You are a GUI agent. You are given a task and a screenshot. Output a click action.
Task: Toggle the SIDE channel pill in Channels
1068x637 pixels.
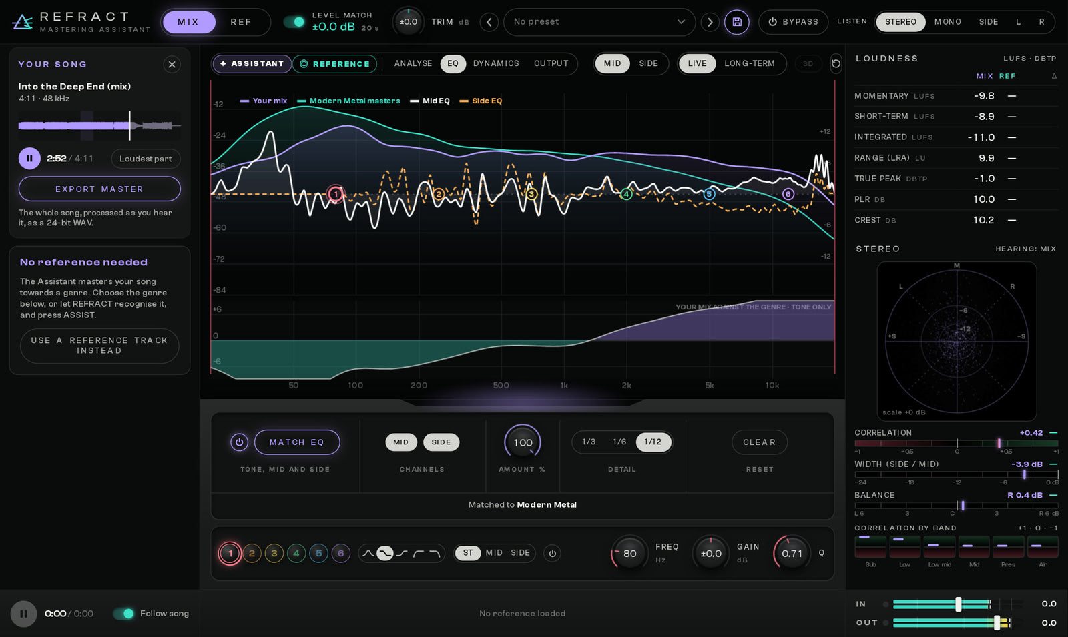441,442
